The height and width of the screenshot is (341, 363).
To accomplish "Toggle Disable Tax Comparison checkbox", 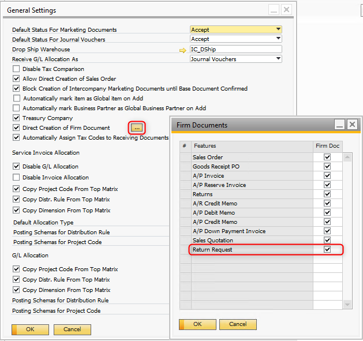I will [x=16, y=69].
